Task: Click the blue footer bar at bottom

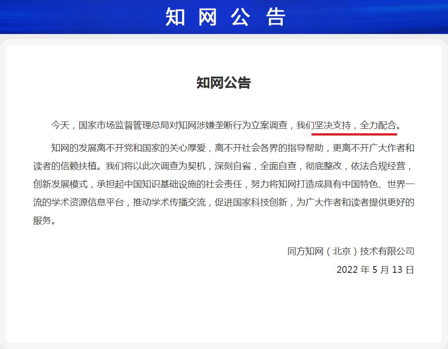Action: point(224,344)
